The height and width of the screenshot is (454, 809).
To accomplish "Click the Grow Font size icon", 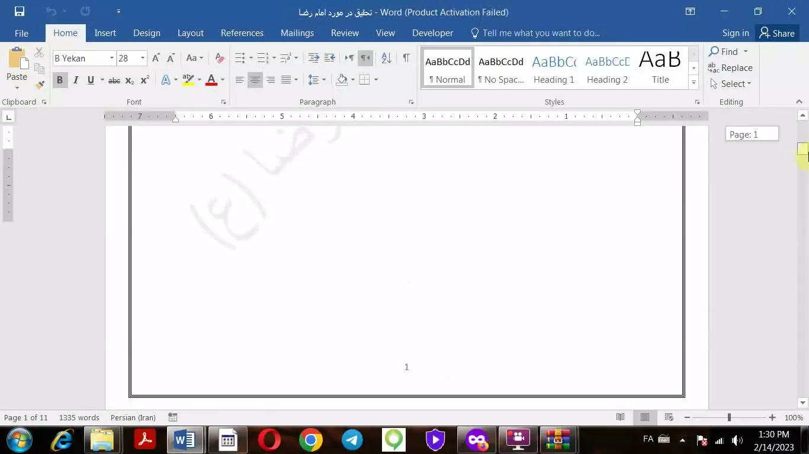I will 156,58.
